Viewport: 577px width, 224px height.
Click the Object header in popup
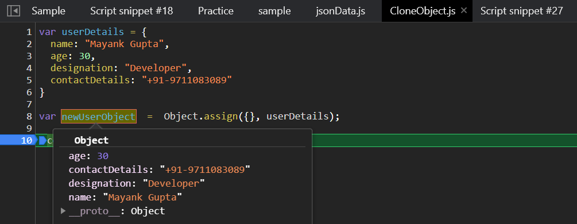pos(91,140)
